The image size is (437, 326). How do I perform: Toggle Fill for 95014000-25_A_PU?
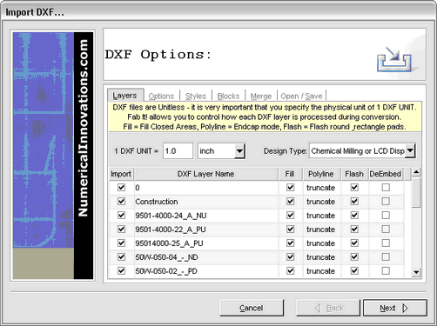pyautogui.click(x=290, y=243)
